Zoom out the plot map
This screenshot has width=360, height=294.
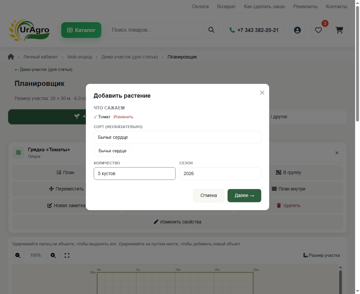18,255
